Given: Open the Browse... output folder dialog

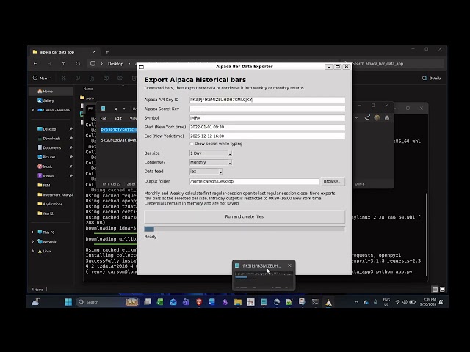Looking at the screenshot, I should point(333,181).
